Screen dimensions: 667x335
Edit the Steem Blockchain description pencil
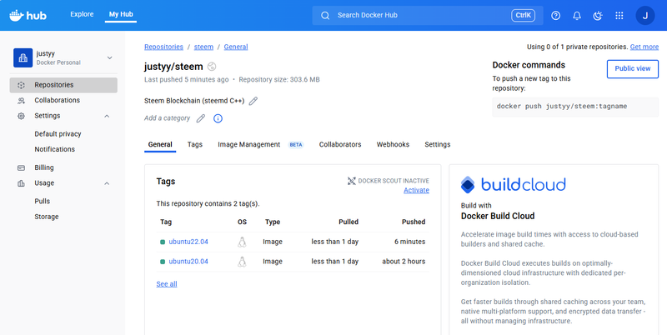tap(253, 101)
